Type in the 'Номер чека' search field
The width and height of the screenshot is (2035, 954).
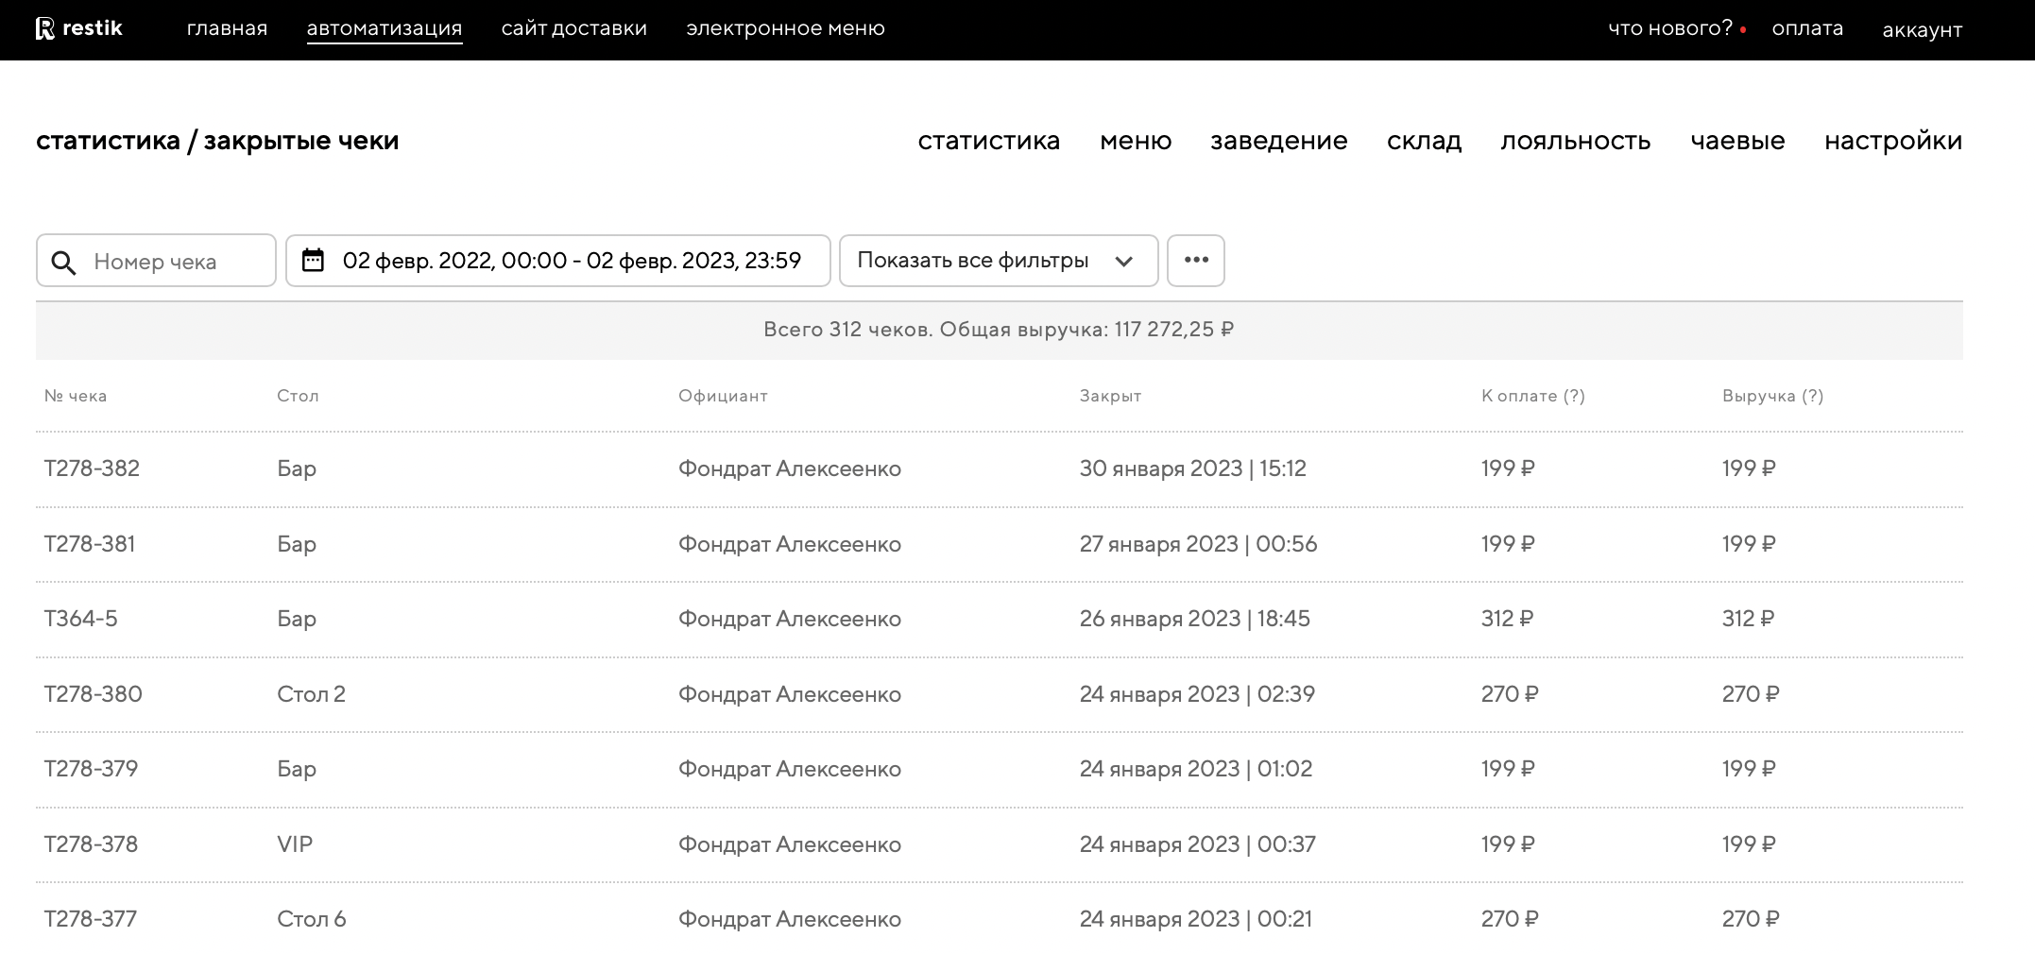[175, 262]
